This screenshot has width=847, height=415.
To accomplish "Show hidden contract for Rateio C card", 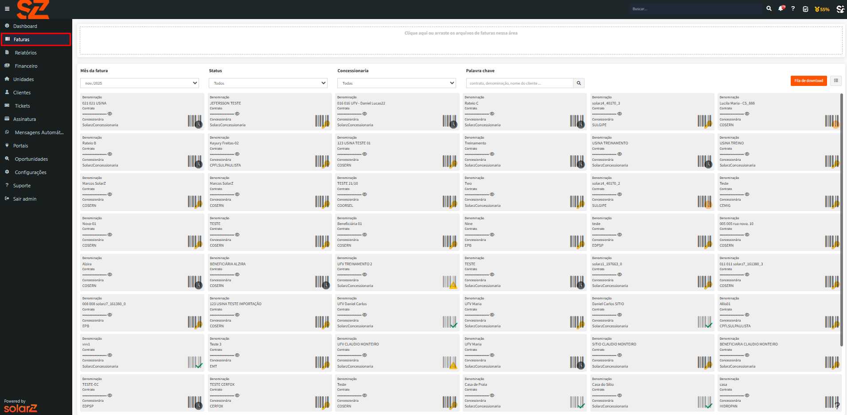I will [492, 114].
